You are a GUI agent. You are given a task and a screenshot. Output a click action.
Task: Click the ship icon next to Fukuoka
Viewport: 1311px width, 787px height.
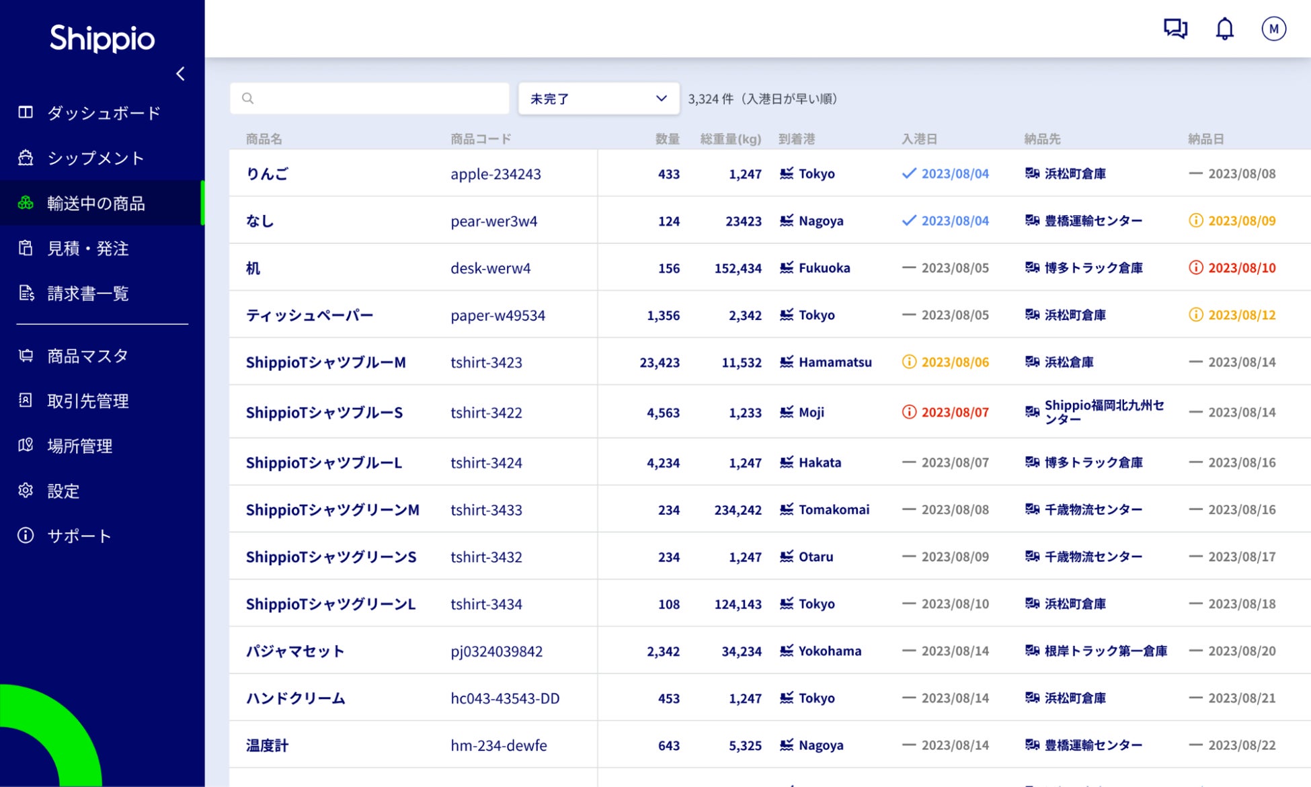click(786, 267)
